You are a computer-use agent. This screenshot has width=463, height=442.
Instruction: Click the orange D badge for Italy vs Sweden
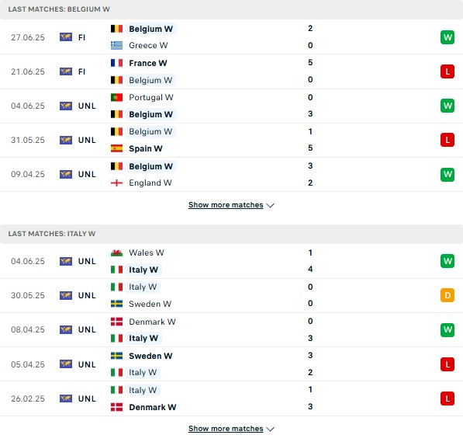pos(447,295)
